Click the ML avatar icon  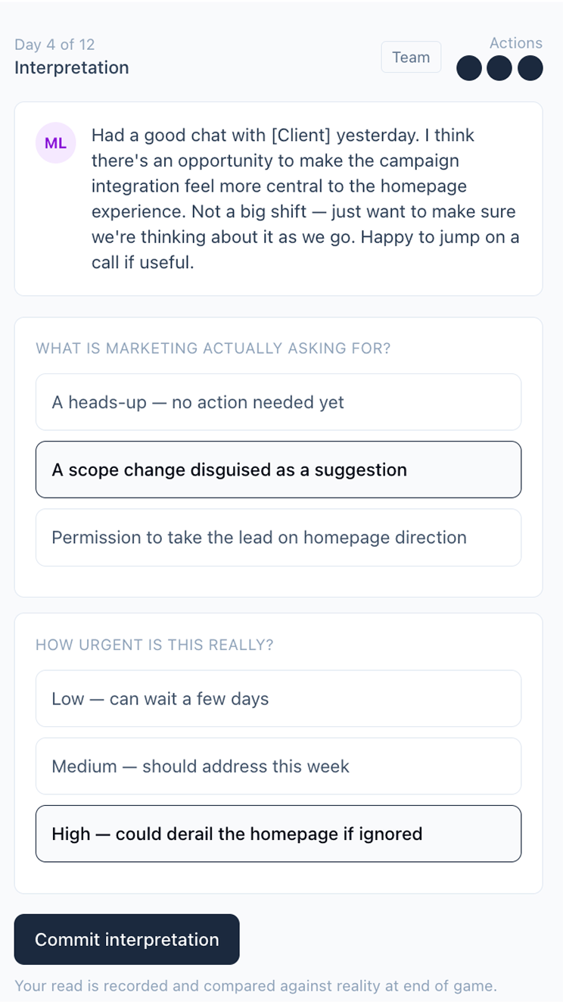click(x=55, y=143)
